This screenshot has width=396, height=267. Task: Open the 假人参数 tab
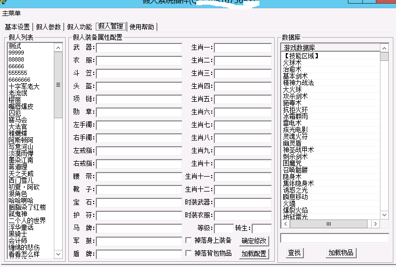(x=48, y=27)
